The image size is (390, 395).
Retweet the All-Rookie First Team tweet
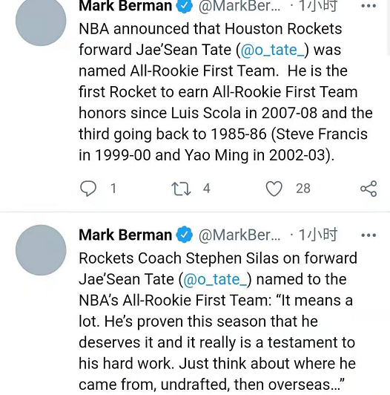[x=181, y=189]
